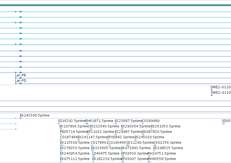Viewport: 231px width, 163px height.
Task: Select the EK290364.5prime label
Action: click(136, 126)
